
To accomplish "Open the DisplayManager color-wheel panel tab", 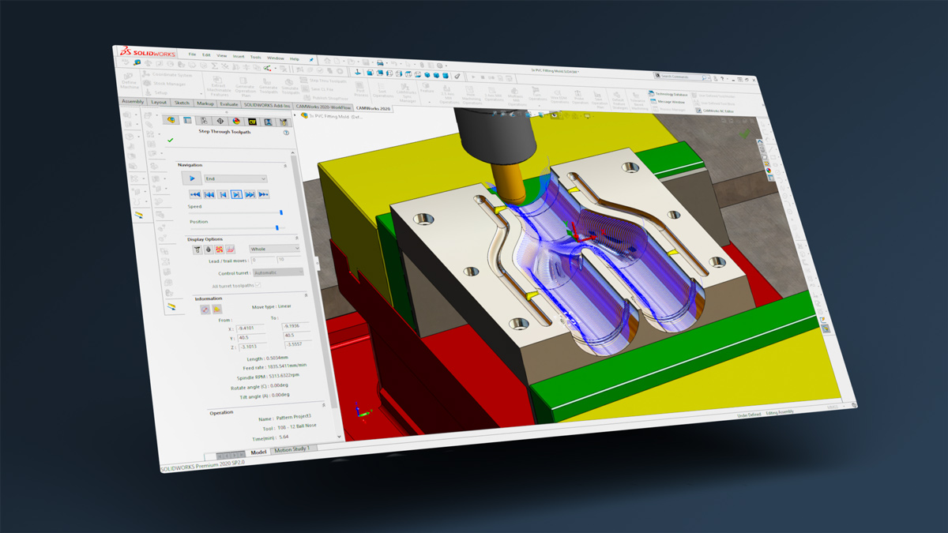I will pos(235,122).
